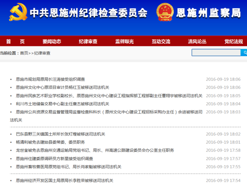This screenshot has height=186, width=247.
Task: Click the timestamp 2016-09-19 18:03
Action: pos(223,112)
